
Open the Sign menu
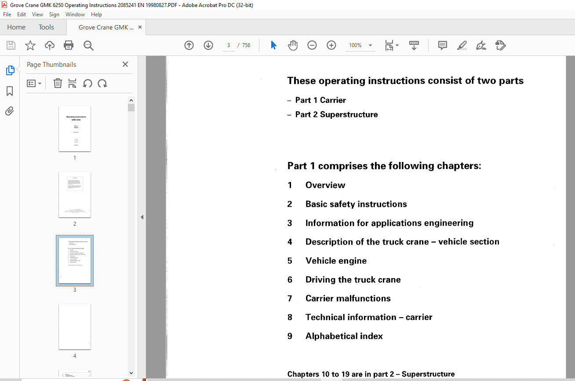(x=54, y=15)
